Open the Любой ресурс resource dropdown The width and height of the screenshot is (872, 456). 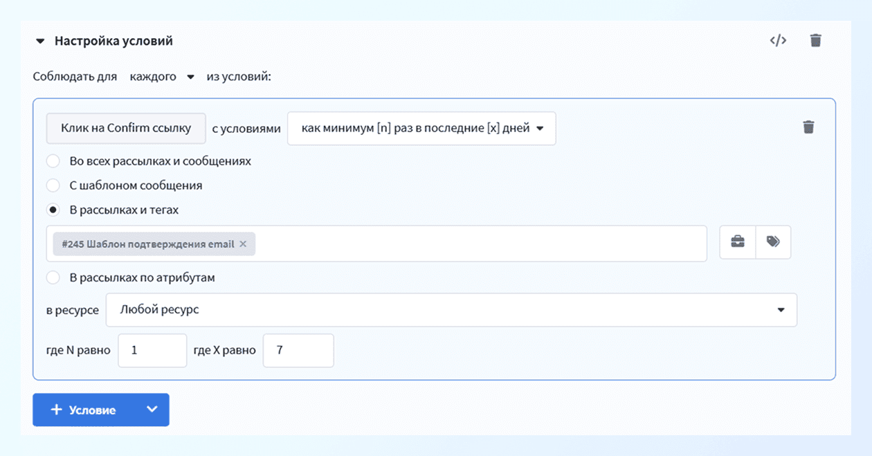click(x=451, y=310)
